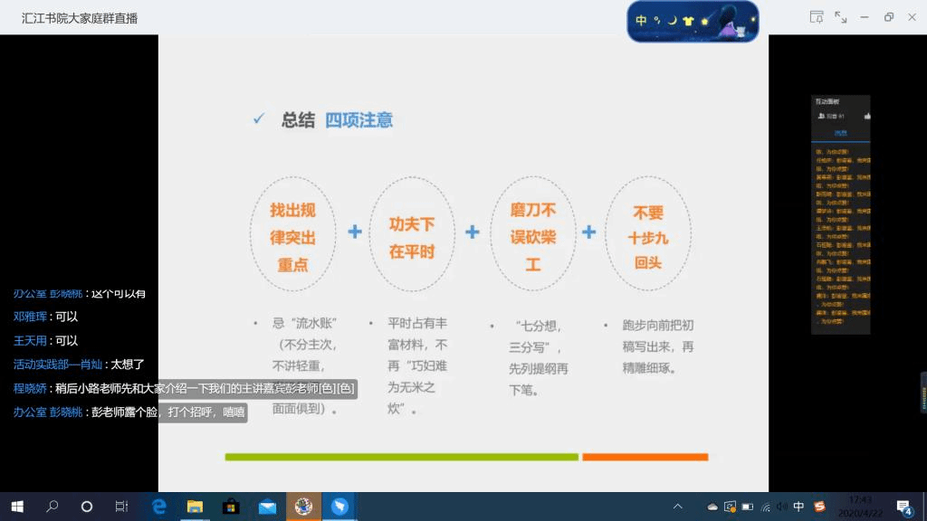Viewport: 927px width, 521px height.
Task: Open File Explorer from the taskbar
Action: (194, 507)
